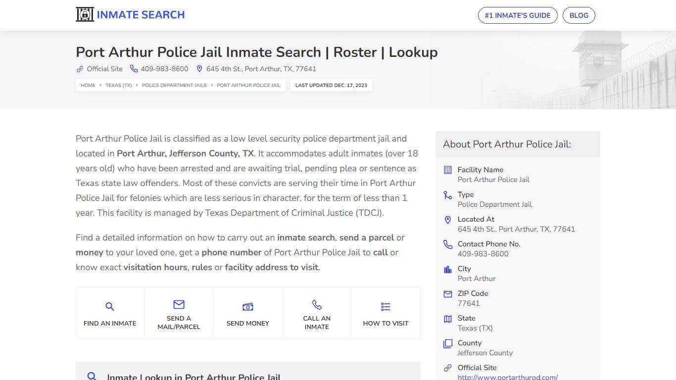Open the BLOG page
The image size is (676, 380).
point(579,15)
